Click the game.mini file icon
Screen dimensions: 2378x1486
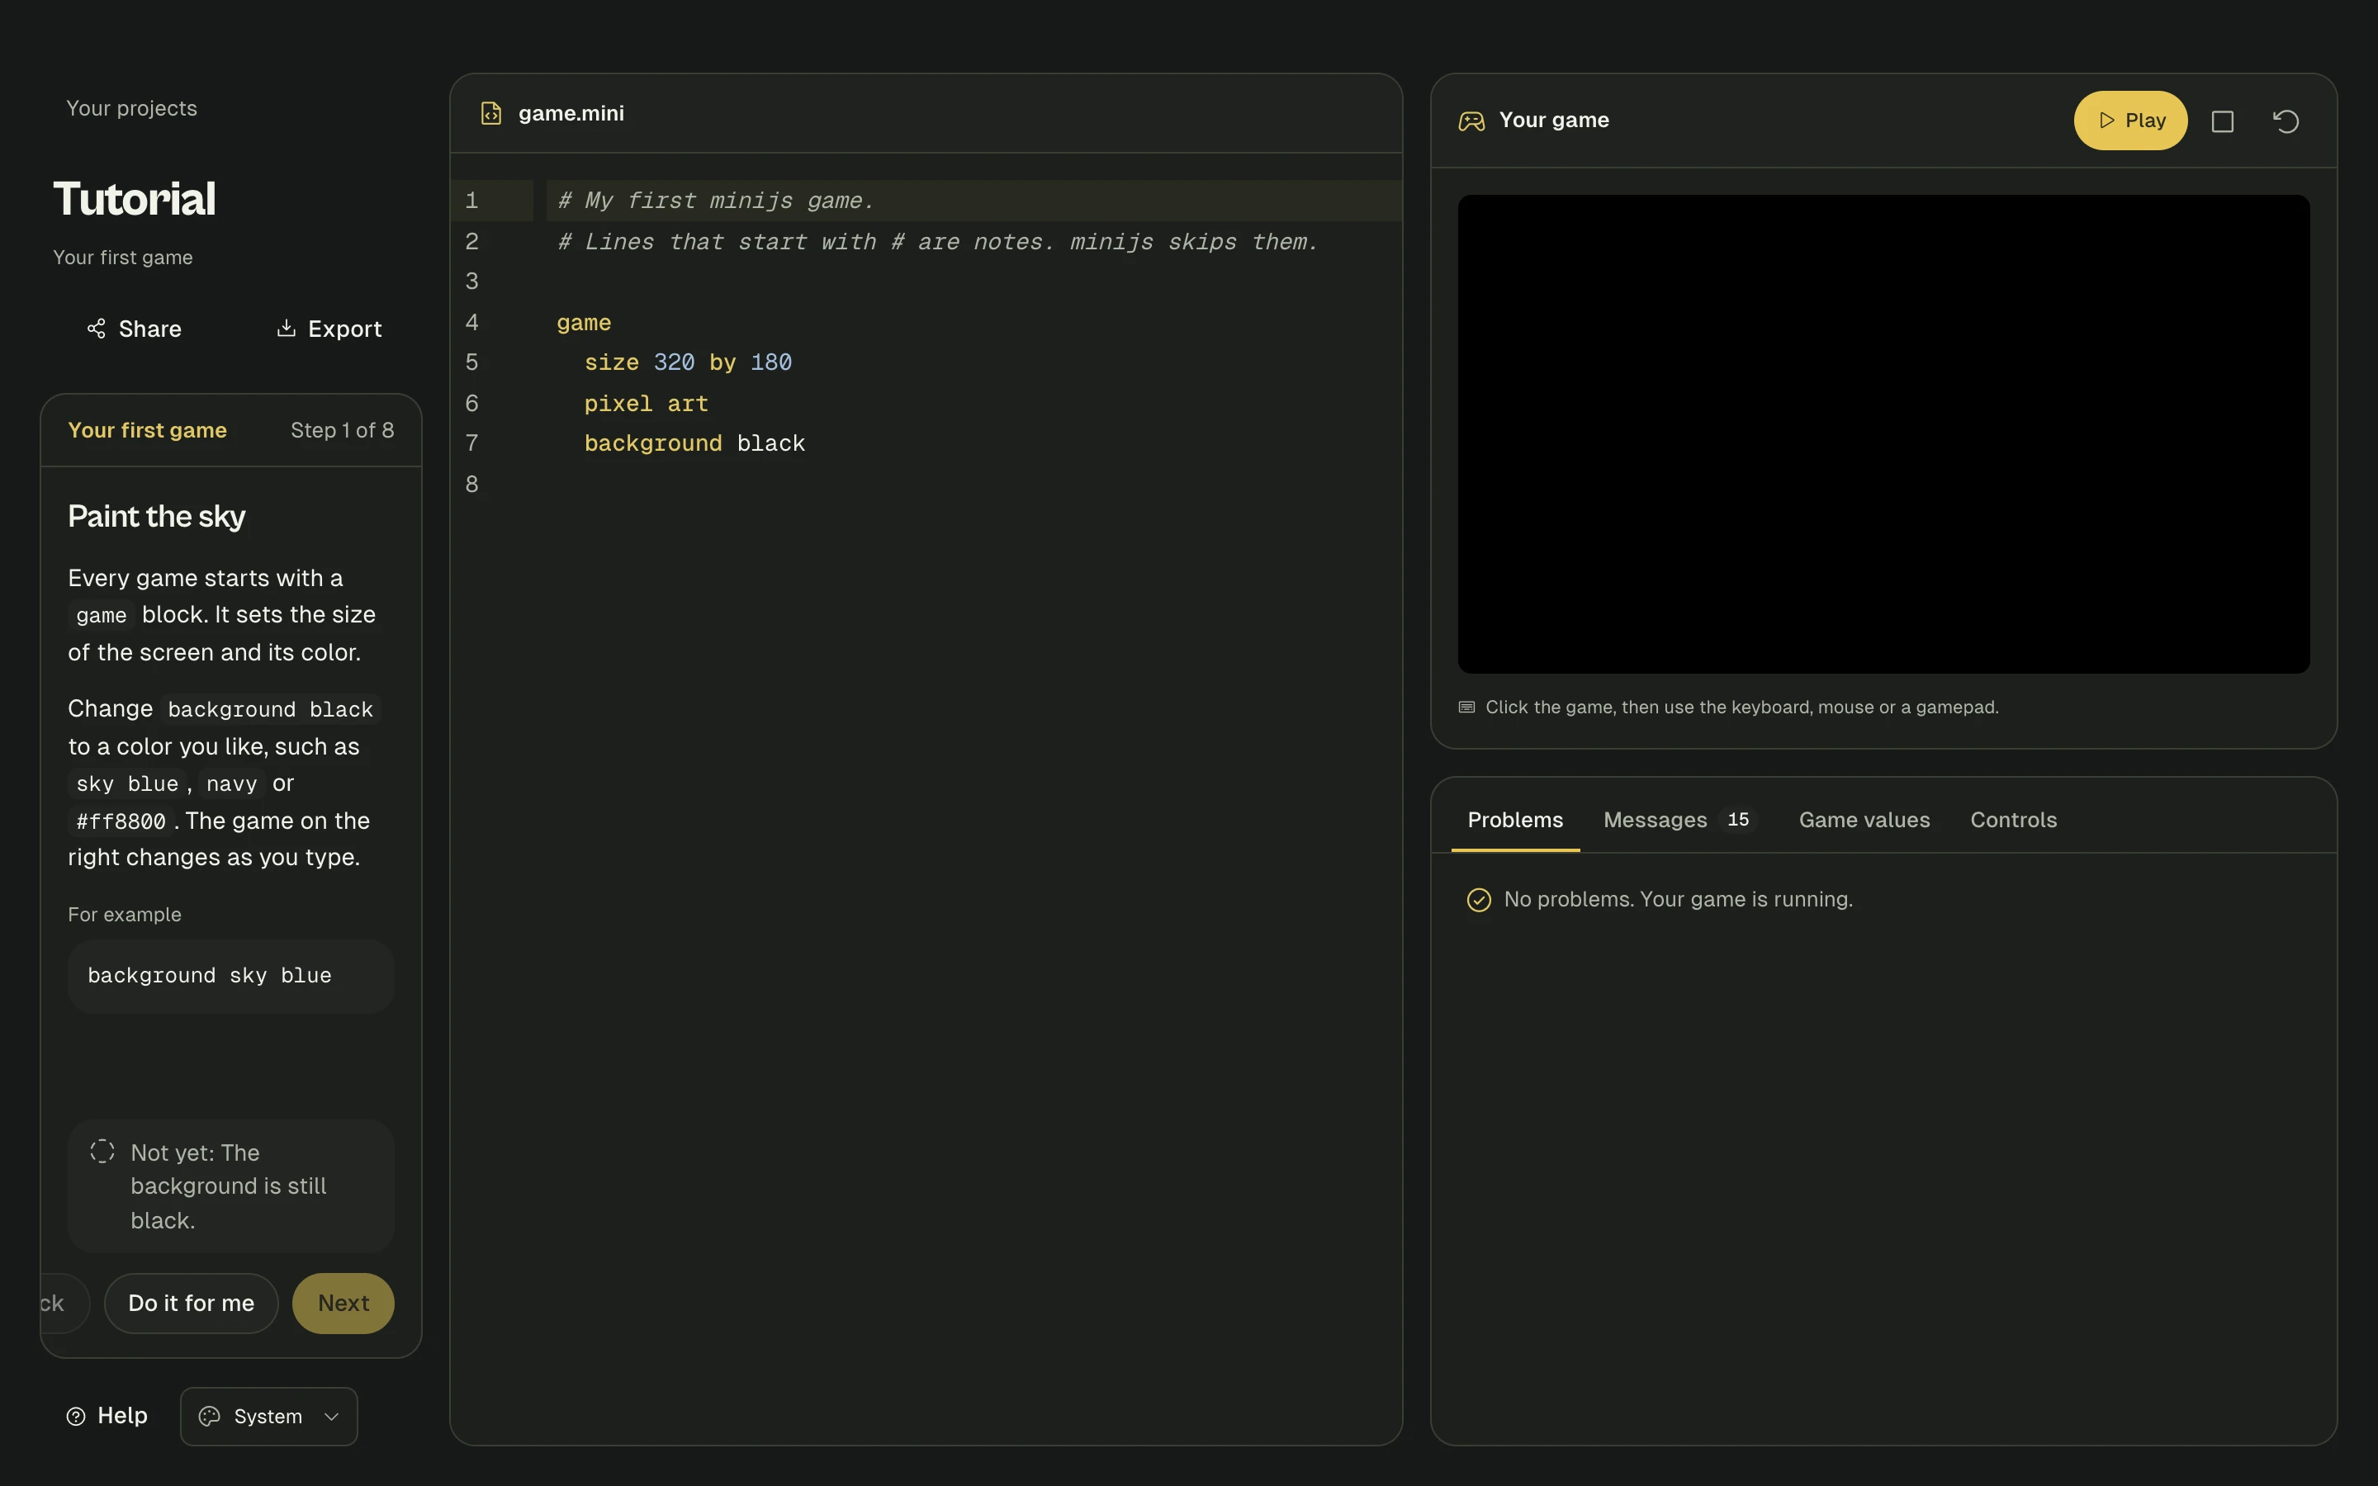490,113
